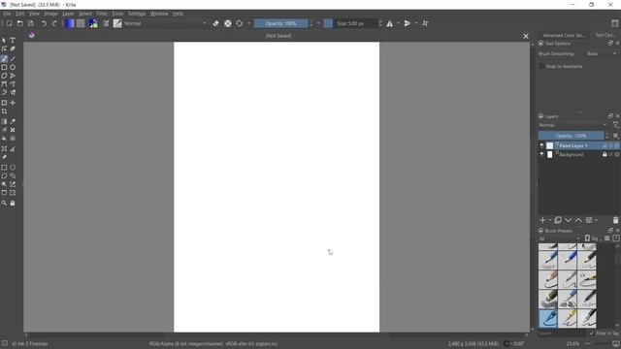Delete the layer with trash icon
This screenshot has width=621, height=349.
coord(615,220)
